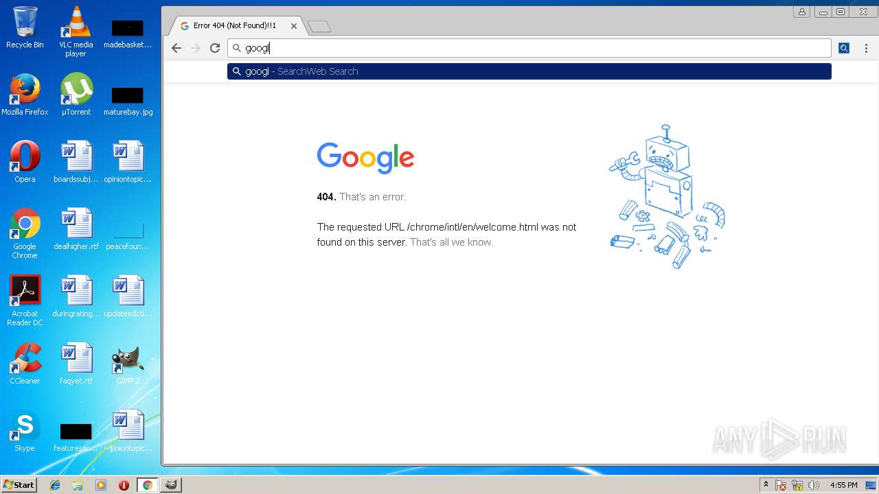Open Mozilla Firefox desktop icon
This screenshot has width=879, height=494.
pos(25,95)
